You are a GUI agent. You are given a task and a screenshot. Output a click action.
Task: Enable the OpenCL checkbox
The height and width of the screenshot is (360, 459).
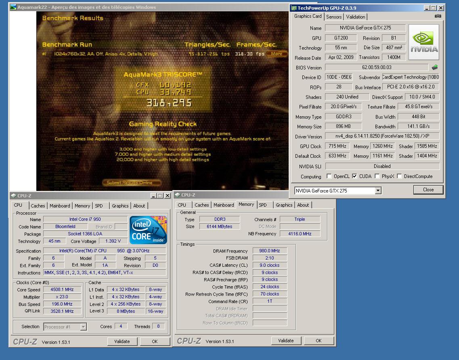[329, 176]
